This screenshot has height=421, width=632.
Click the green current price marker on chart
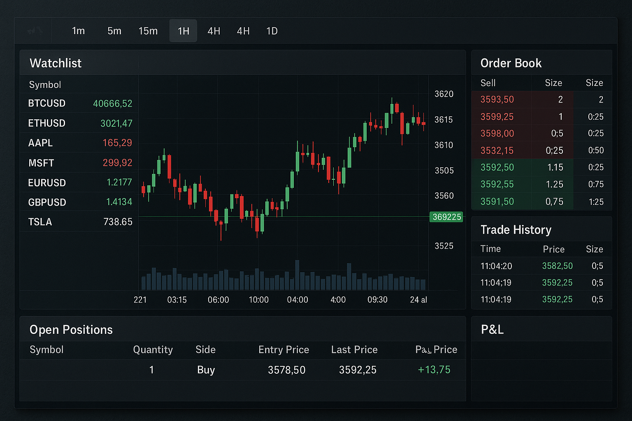pos(446,217)
